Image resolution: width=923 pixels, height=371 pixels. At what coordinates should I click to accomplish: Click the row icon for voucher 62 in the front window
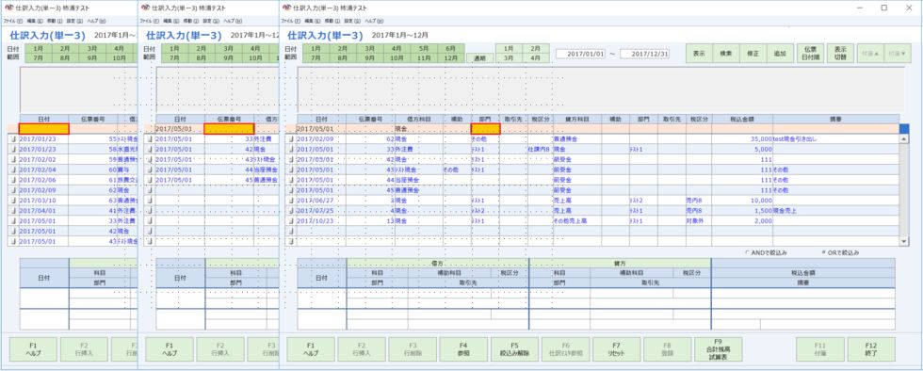[291, 139]
